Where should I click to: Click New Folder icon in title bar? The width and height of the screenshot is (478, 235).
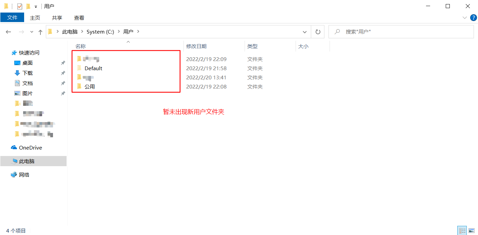(x=28, y=6)
